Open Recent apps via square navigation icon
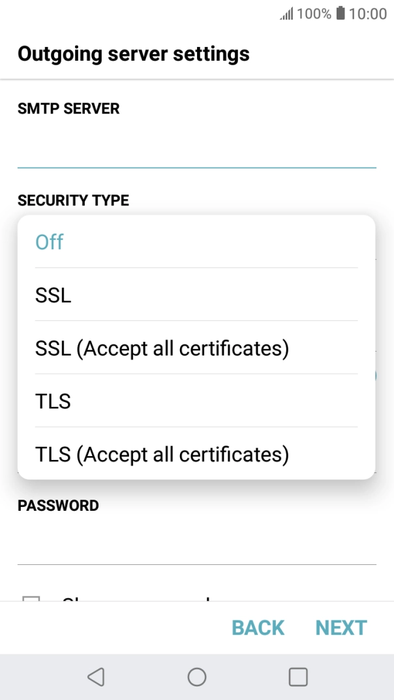 (x=297, y=677)
